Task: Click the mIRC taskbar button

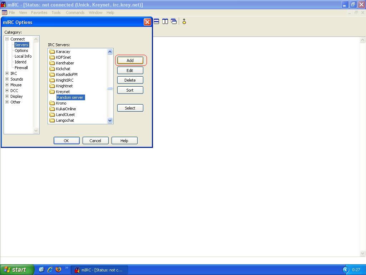Action: (x=99, y=270)
